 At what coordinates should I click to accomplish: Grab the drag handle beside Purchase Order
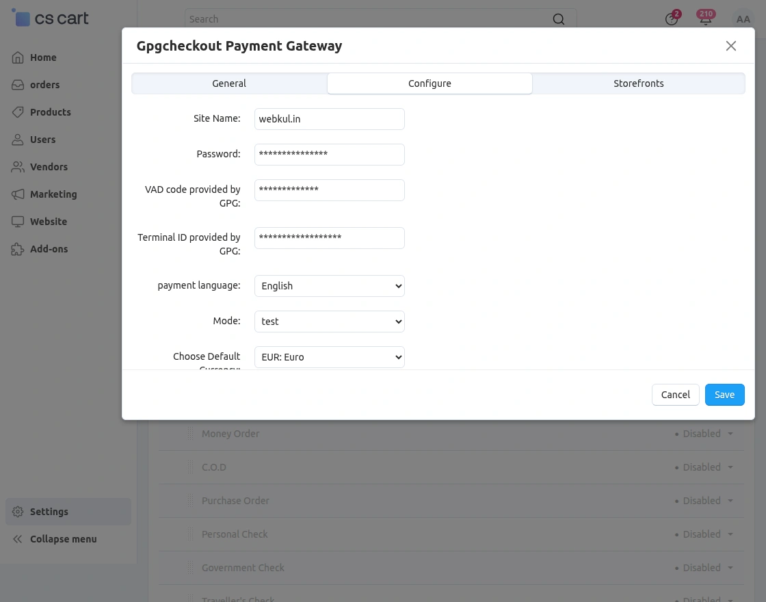click(191, 500)
